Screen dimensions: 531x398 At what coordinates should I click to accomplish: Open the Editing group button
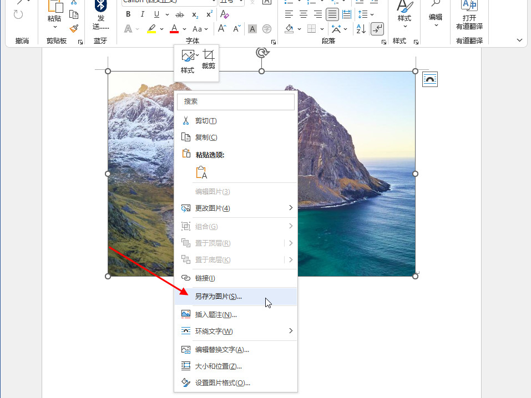coord(436,15)
